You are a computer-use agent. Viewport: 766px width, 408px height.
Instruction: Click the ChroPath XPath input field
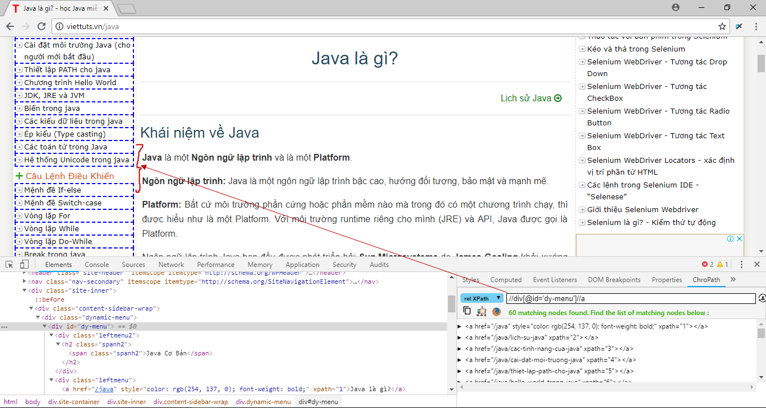click(x=631, y=298)
